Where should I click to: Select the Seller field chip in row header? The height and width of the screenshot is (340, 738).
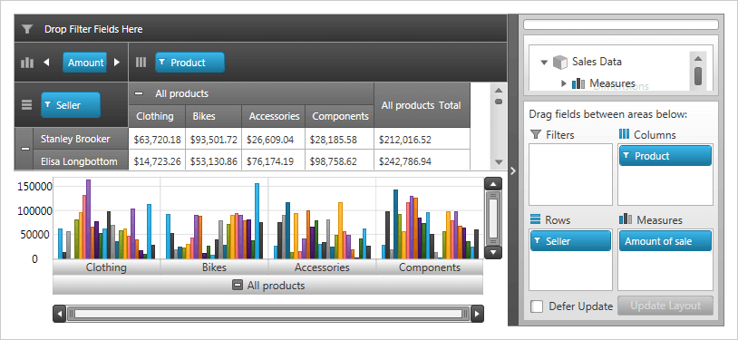point(71,105)
